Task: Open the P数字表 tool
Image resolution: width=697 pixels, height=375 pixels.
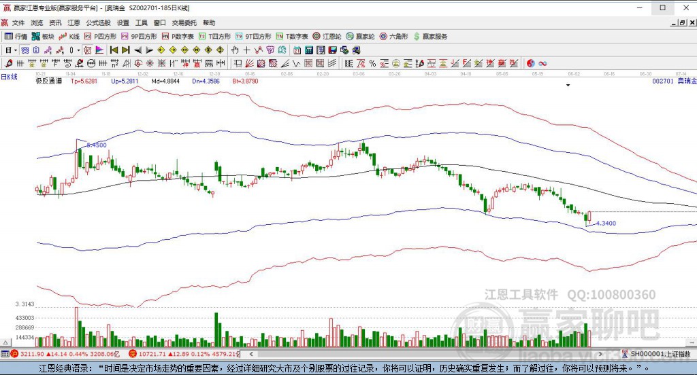Action: 178,37
